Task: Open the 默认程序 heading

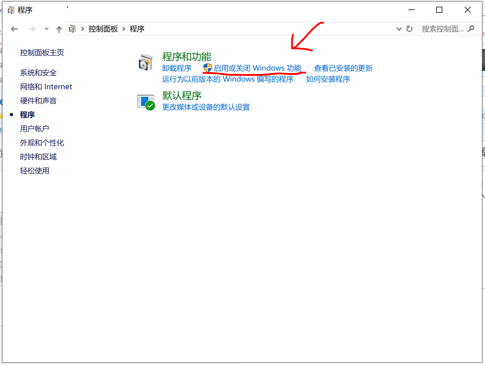Action: (182, 96)
